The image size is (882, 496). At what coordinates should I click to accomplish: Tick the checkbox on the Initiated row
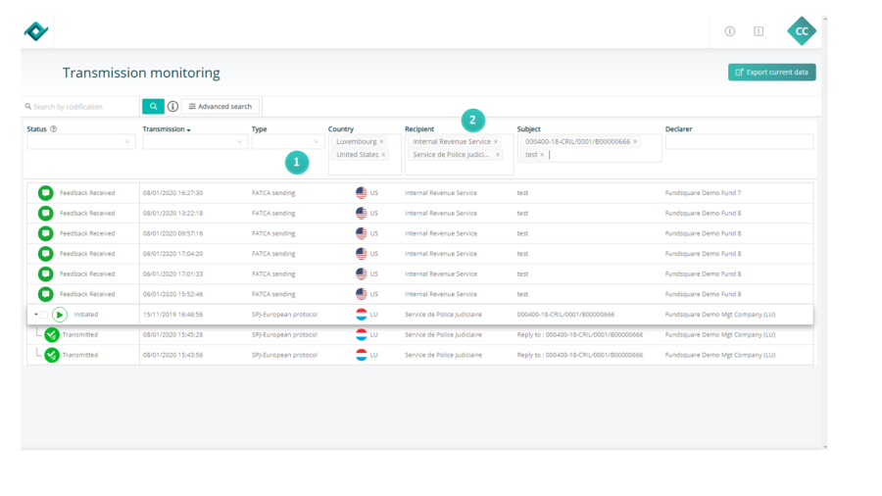pos(44,315)
